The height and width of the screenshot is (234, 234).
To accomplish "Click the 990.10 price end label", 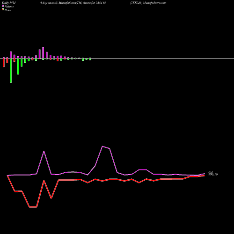I will coord(213,175).
